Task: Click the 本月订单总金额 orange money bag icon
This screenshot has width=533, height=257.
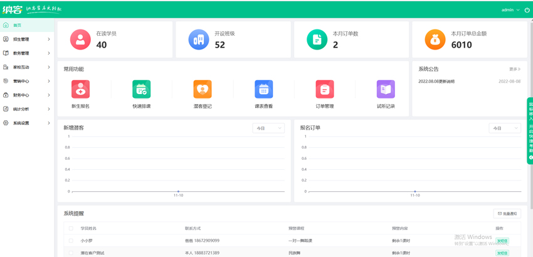Action: pyautogui.click(x=435, y=39)
